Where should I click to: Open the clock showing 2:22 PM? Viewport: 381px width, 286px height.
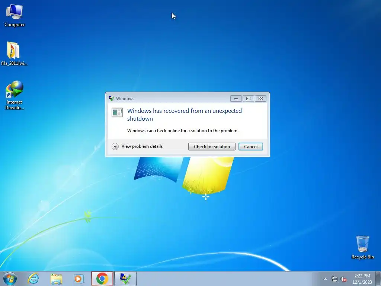coord(362,279)
